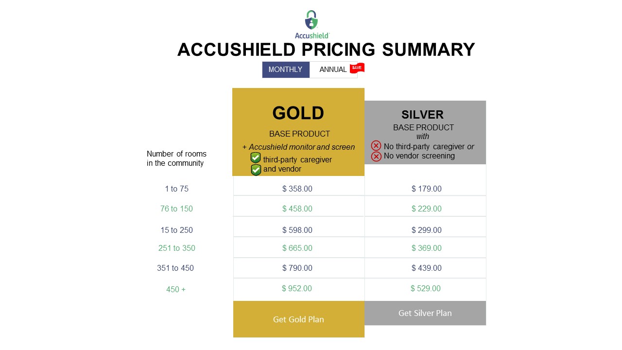Click red X beside 'No third-party caregiver'

(376, 146)
